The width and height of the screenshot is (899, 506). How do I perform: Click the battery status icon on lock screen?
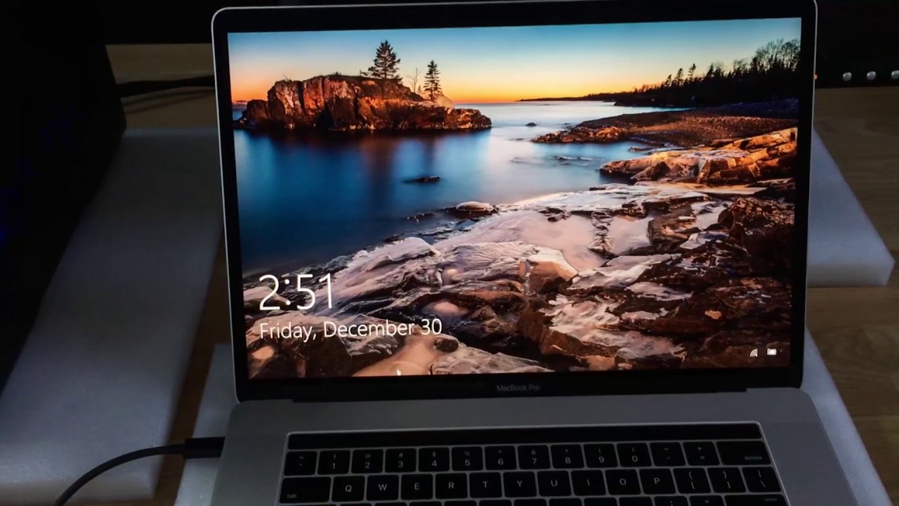click(772, 351)
